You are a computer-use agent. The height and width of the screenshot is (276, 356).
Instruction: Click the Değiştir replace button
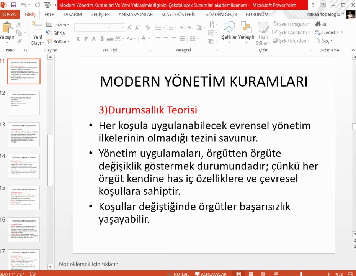click(x=329, y=33)
